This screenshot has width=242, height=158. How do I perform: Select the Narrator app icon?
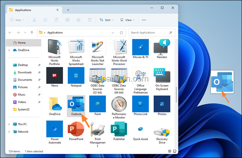coord(162,47)
